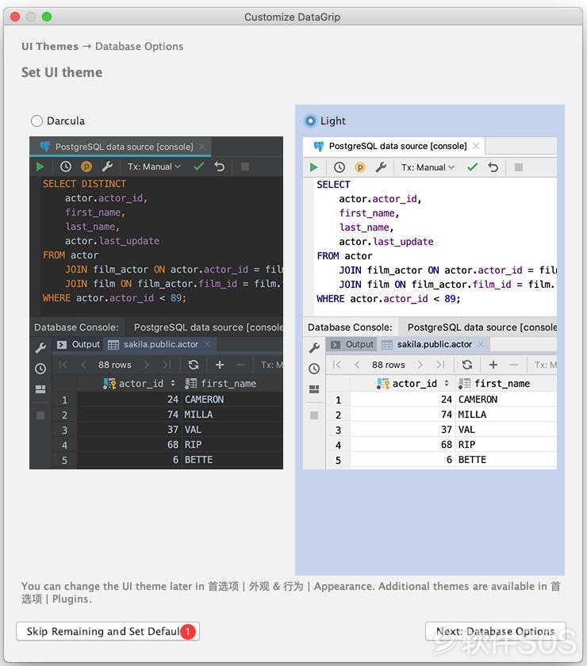Click add row plus in Darcula preview
This screenshot has height=666, width=587.
pyautogui.click(x=219, y=365)
